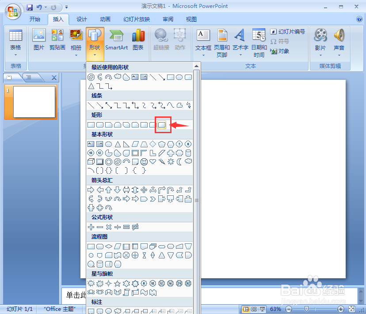This screenshot has width=366, height=314.
Task: Switch to the 开始 tab
Action: 35,19
